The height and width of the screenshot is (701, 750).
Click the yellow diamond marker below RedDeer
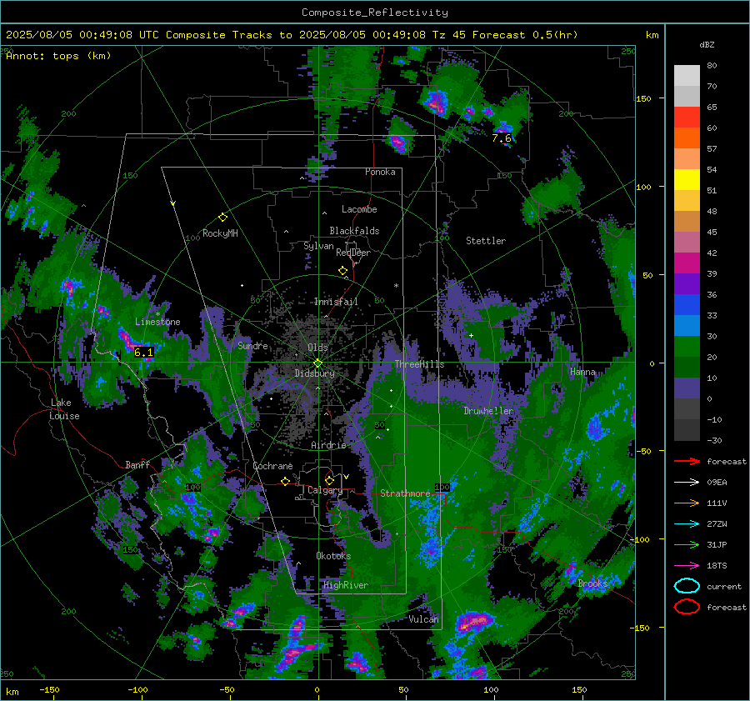tap(343, 271)
